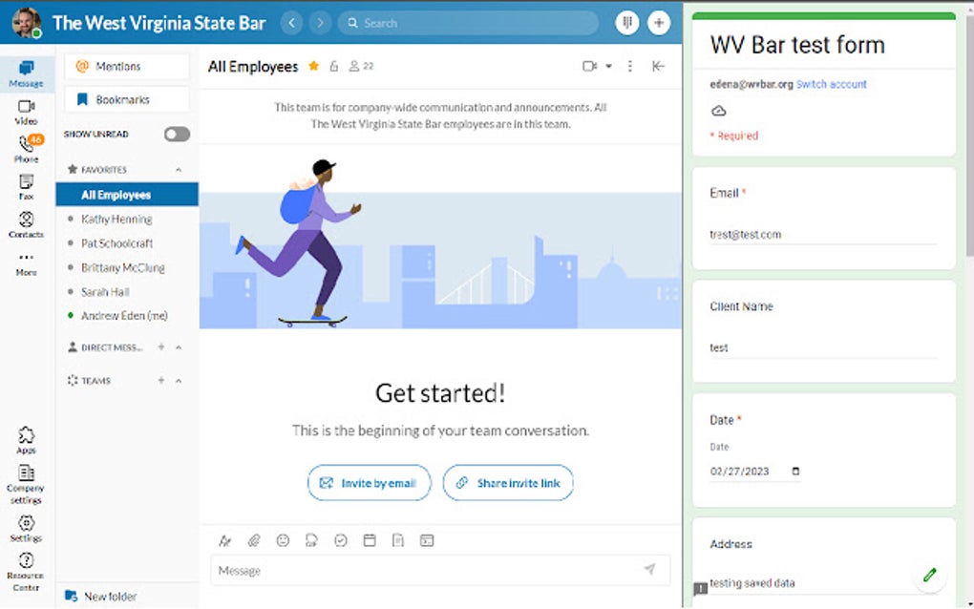Click New folder at bottom

pyautogui.click(x=100, y=596)
